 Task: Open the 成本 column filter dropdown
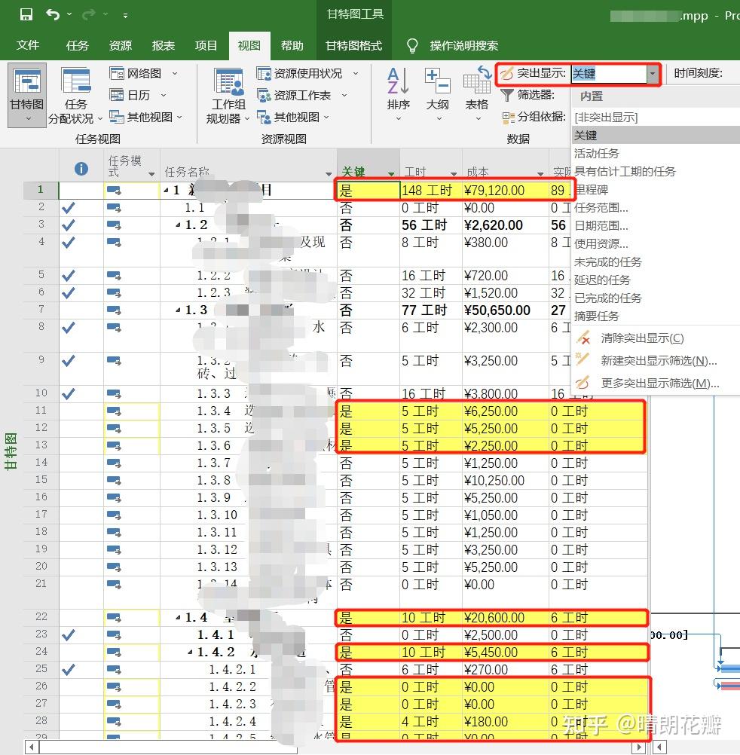(x=540, y=174)
